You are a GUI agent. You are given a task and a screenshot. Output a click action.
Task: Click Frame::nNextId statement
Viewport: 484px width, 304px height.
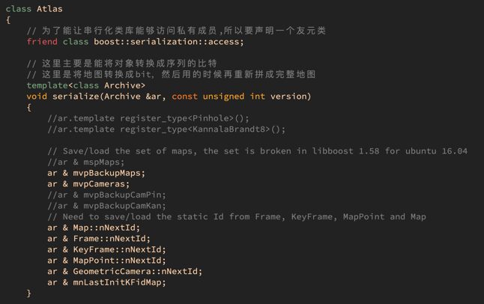[x=99, y=239]
